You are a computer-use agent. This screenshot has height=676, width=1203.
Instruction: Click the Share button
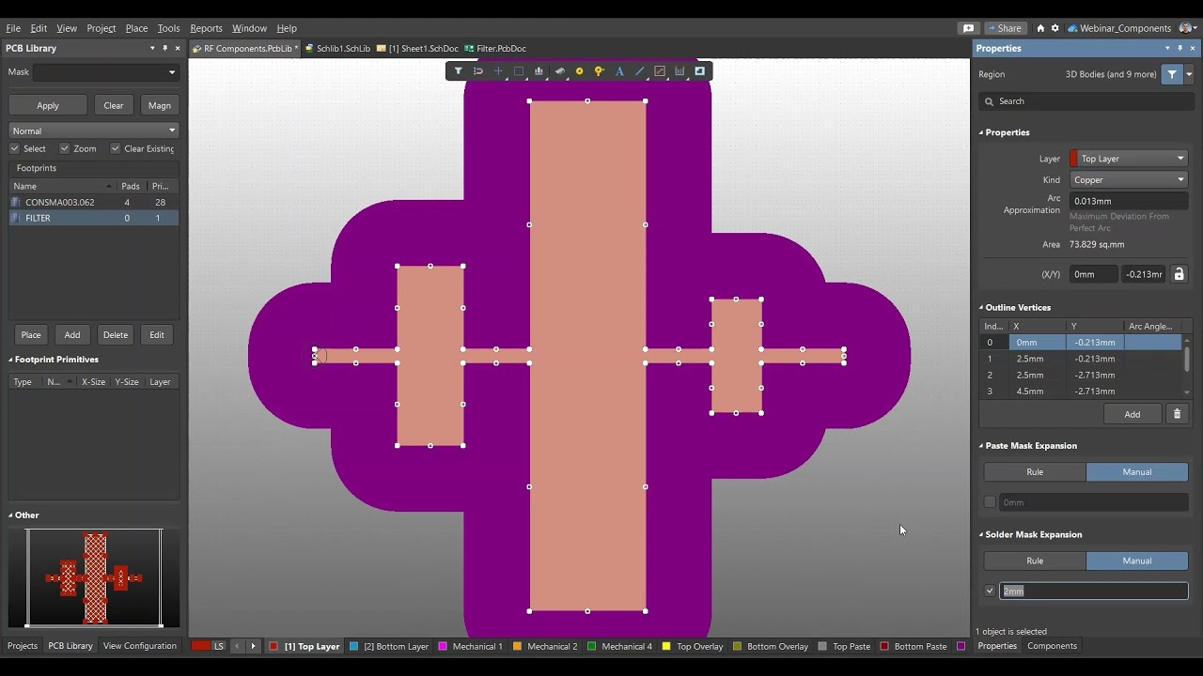(x=1005, y=28)
